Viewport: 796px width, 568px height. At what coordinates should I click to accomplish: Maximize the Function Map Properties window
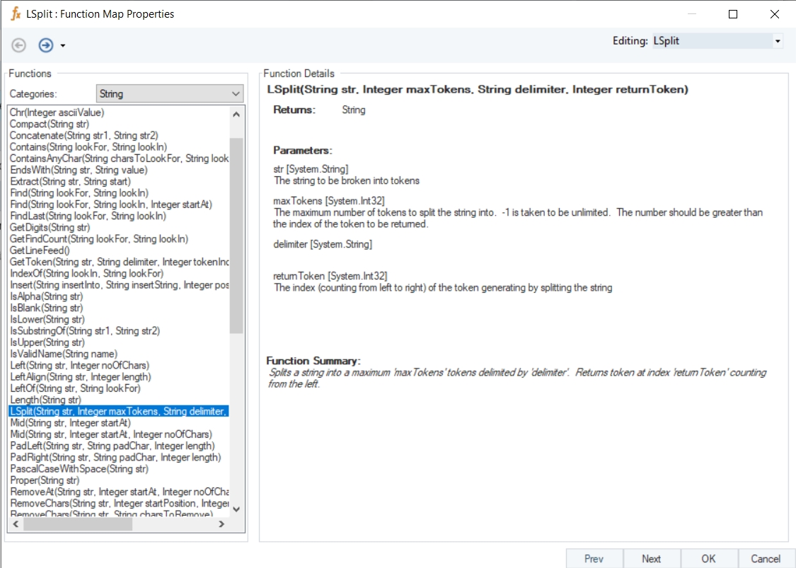pyautogui.click(x=733, y=14)
